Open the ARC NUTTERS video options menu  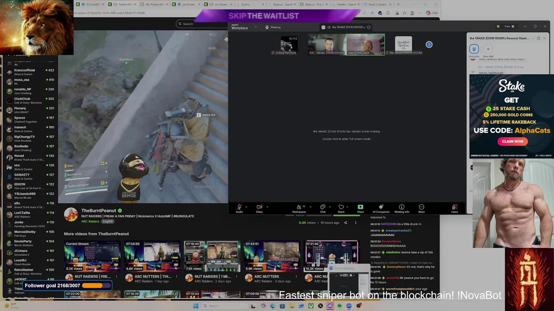click(x=296, y=276)
